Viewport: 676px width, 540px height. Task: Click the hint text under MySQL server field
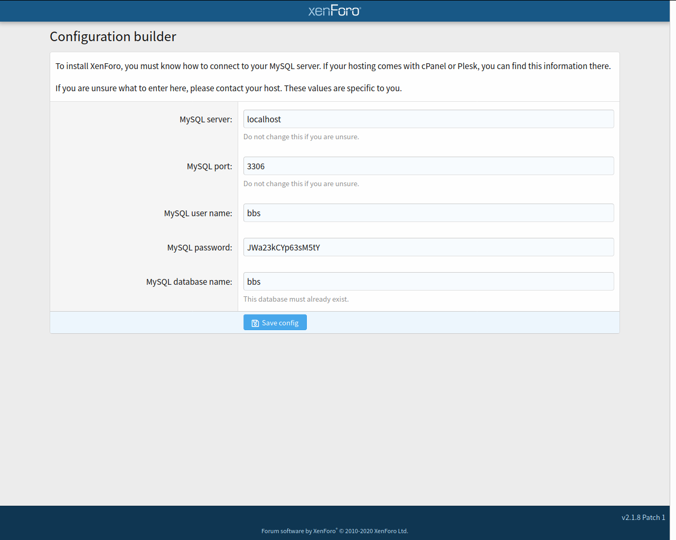[x=301, y=137]
